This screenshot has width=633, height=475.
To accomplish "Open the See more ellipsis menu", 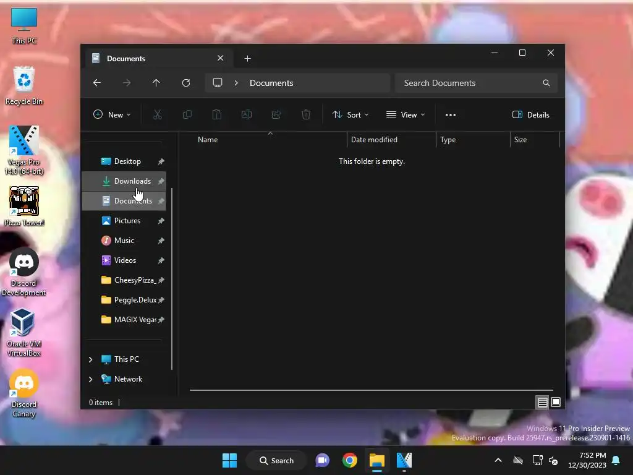I will (451, 114).
